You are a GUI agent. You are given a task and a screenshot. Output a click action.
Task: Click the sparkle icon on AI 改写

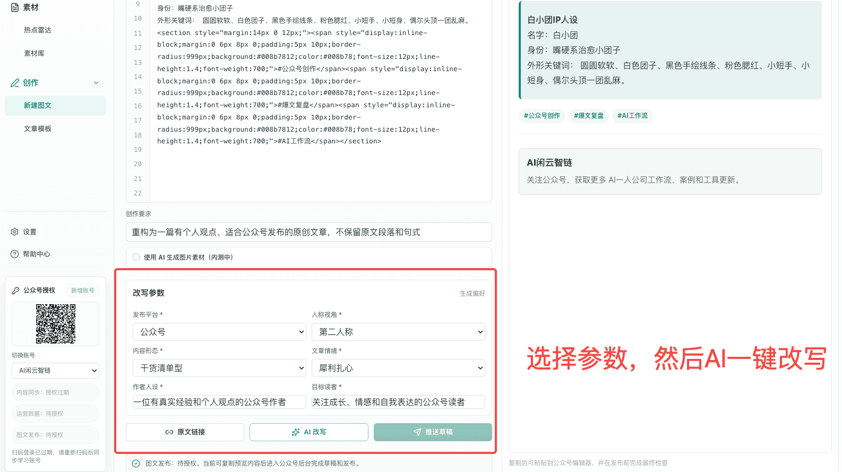296,432
